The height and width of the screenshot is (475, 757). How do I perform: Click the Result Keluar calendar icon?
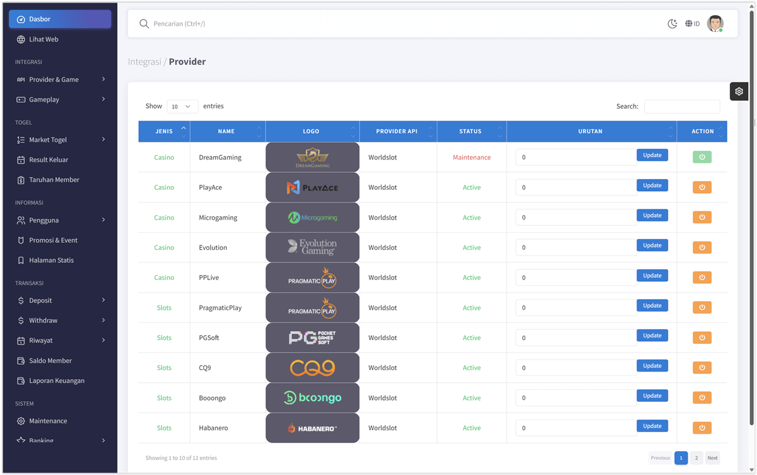pos(21,160)
